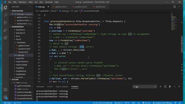Switch to the Debug Console tab
This screenshot has height=104, width=185.
(62, 87)
